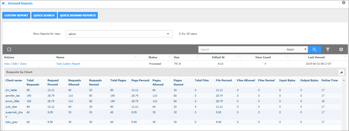Open the funnel filter icon
This screenshot has height=131, width=349.
pos(328,49)
